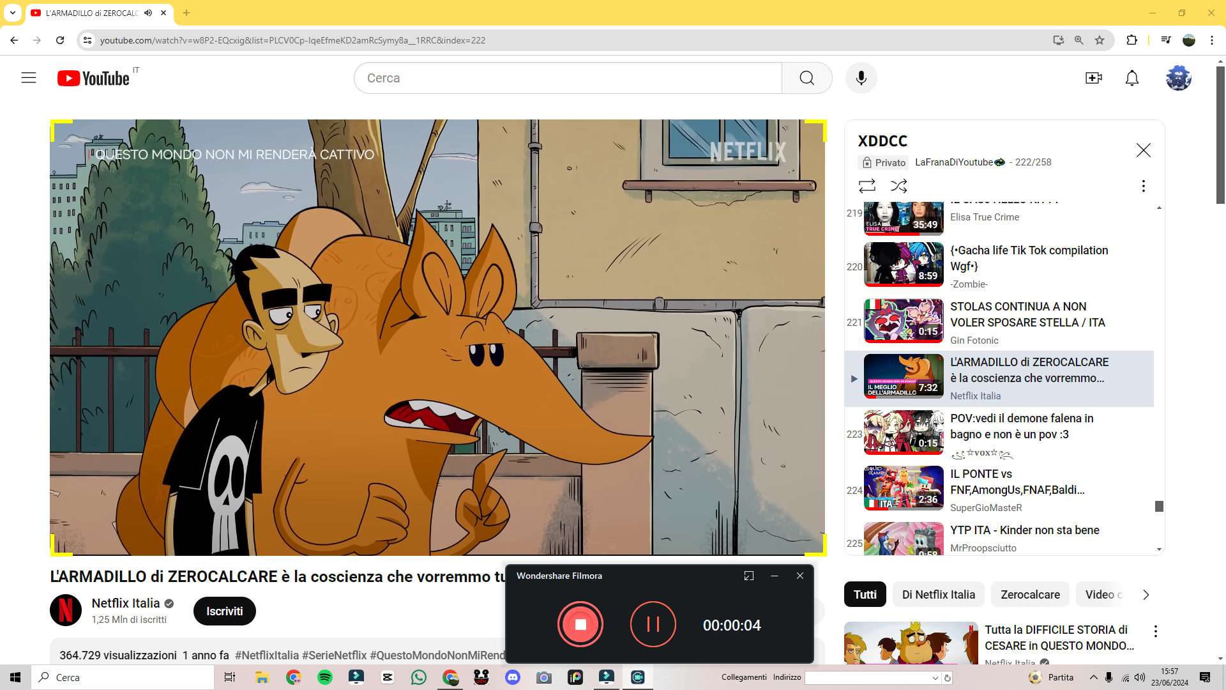Screen dimensions: 1226x690
Task: Open the Netflix Italia channel avatar
Action: point(66,610)
